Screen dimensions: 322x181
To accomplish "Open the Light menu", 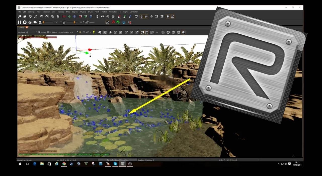I will 125,12.
